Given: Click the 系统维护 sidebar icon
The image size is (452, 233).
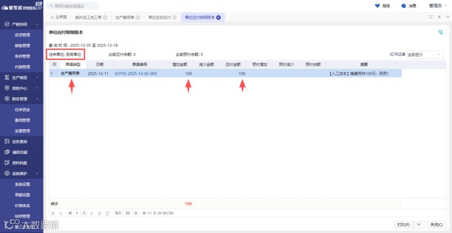Looking at the screenshot, I should [x=7, y=174].
